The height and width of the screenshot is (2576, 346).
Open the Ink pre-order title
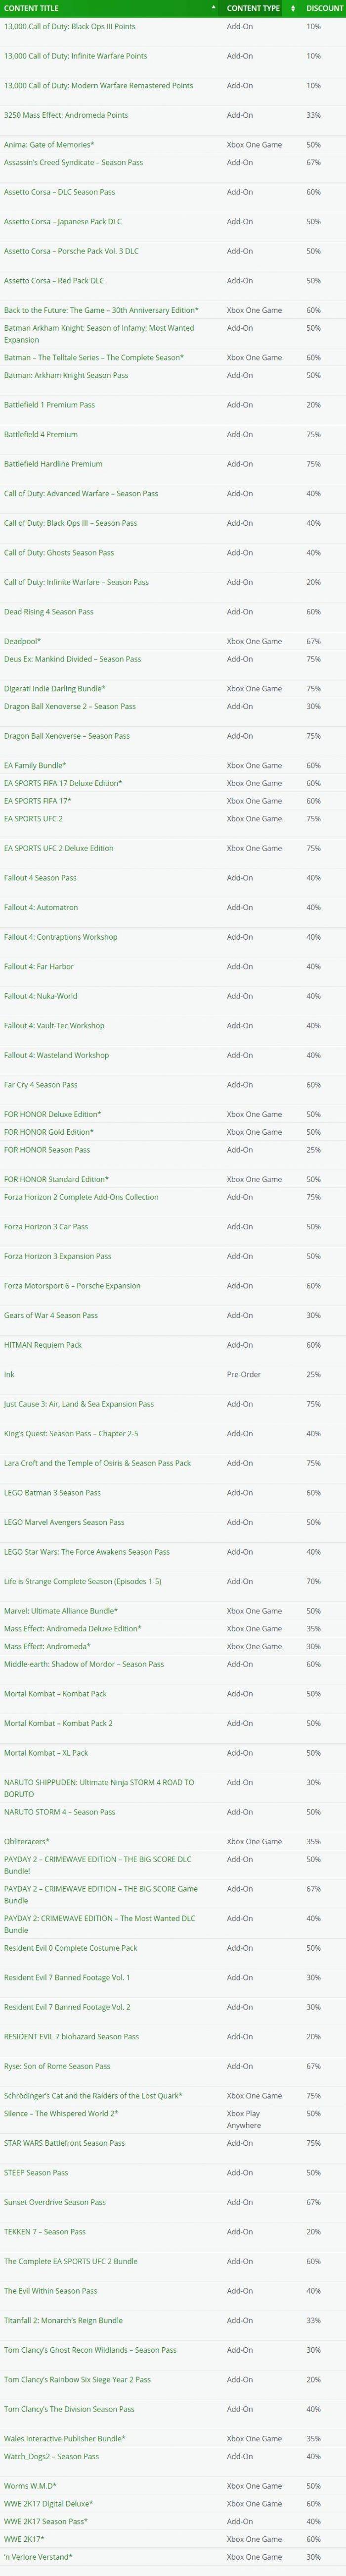(x=9, y=1374)
